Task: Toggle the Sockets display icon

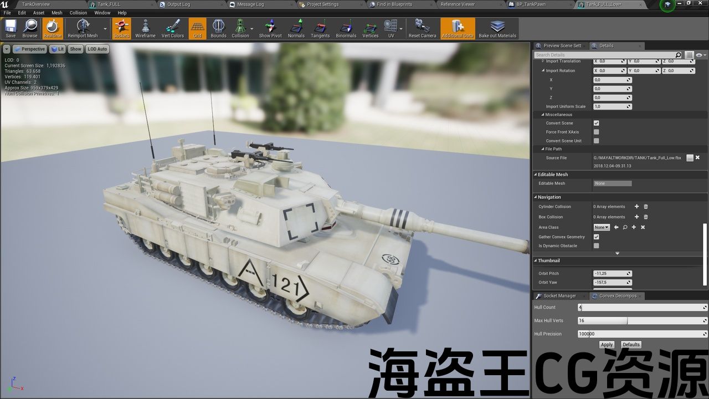Action: tap(121, 28)
